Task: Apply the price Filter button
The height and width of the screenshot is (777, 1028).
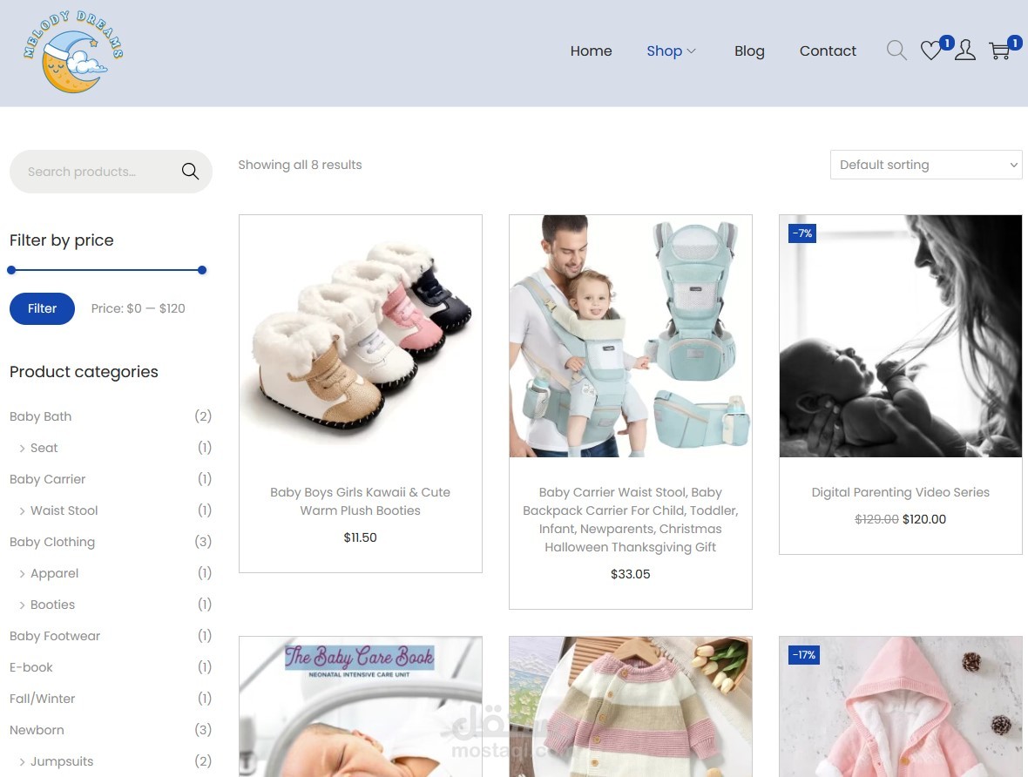Action: [42, 308]
